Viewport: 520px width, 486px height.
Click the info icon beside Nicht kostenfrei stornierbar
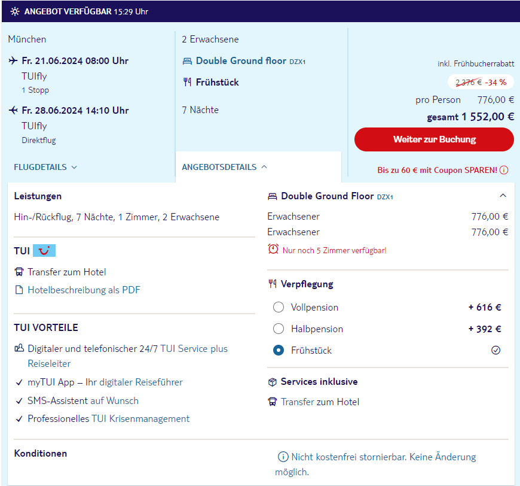pos(283,457)
